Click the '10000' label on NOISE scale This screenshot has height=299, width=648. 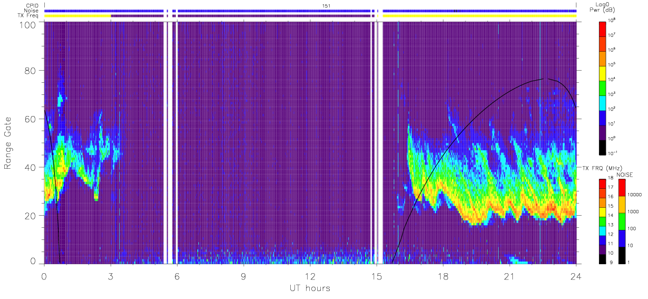634,196
